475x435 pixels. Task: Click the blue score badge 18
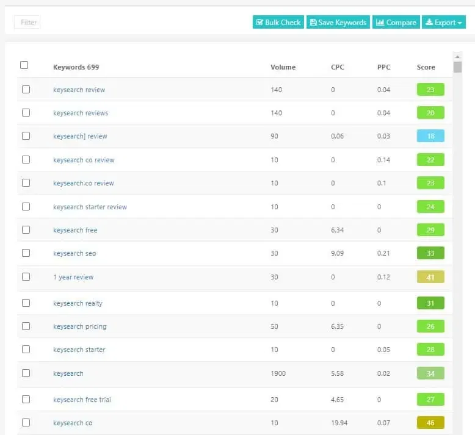coord(430,136)
